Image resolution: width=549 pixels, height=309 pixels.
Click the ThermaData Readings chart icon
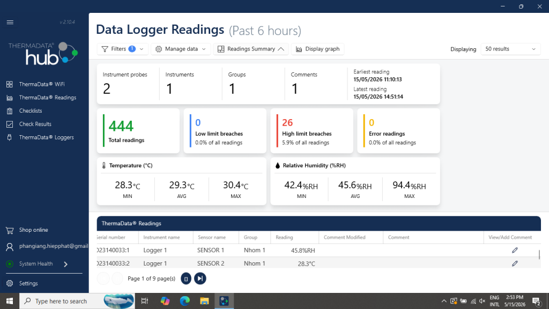click(10, 98)
